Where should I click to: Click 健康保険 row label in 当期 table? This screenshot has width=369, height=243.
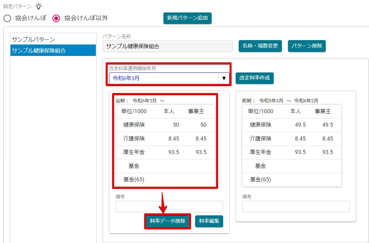click(x=134, y=125)
